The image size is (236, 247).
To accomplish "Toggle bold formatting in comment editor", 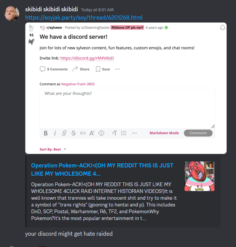I will click(46, 133).
